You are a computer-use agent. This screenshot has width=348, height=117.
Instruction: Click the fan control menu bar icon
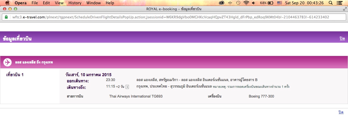coord(230,3)
